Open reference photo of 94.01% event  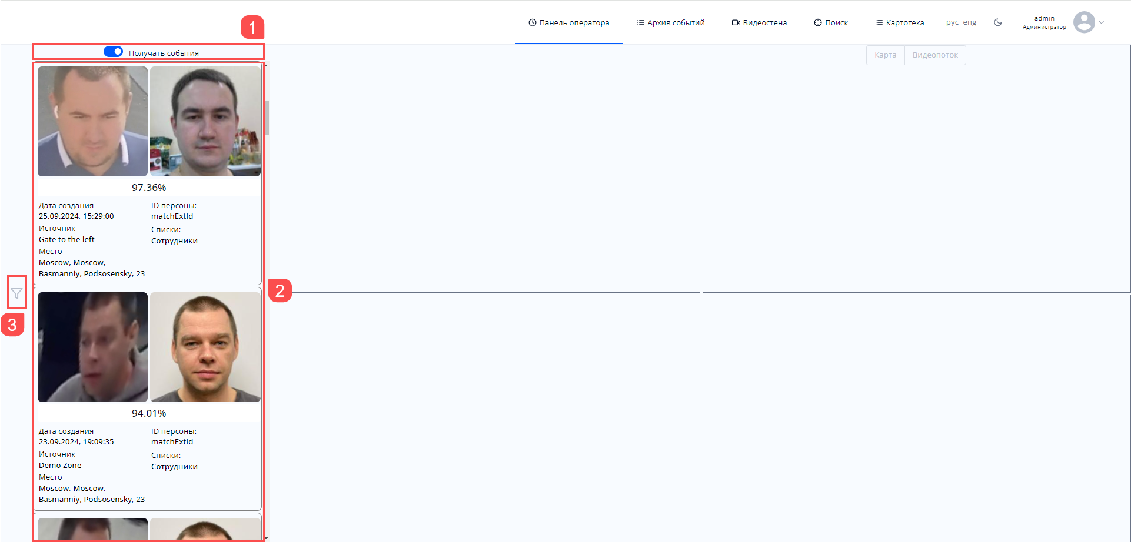tap(205, 347)
